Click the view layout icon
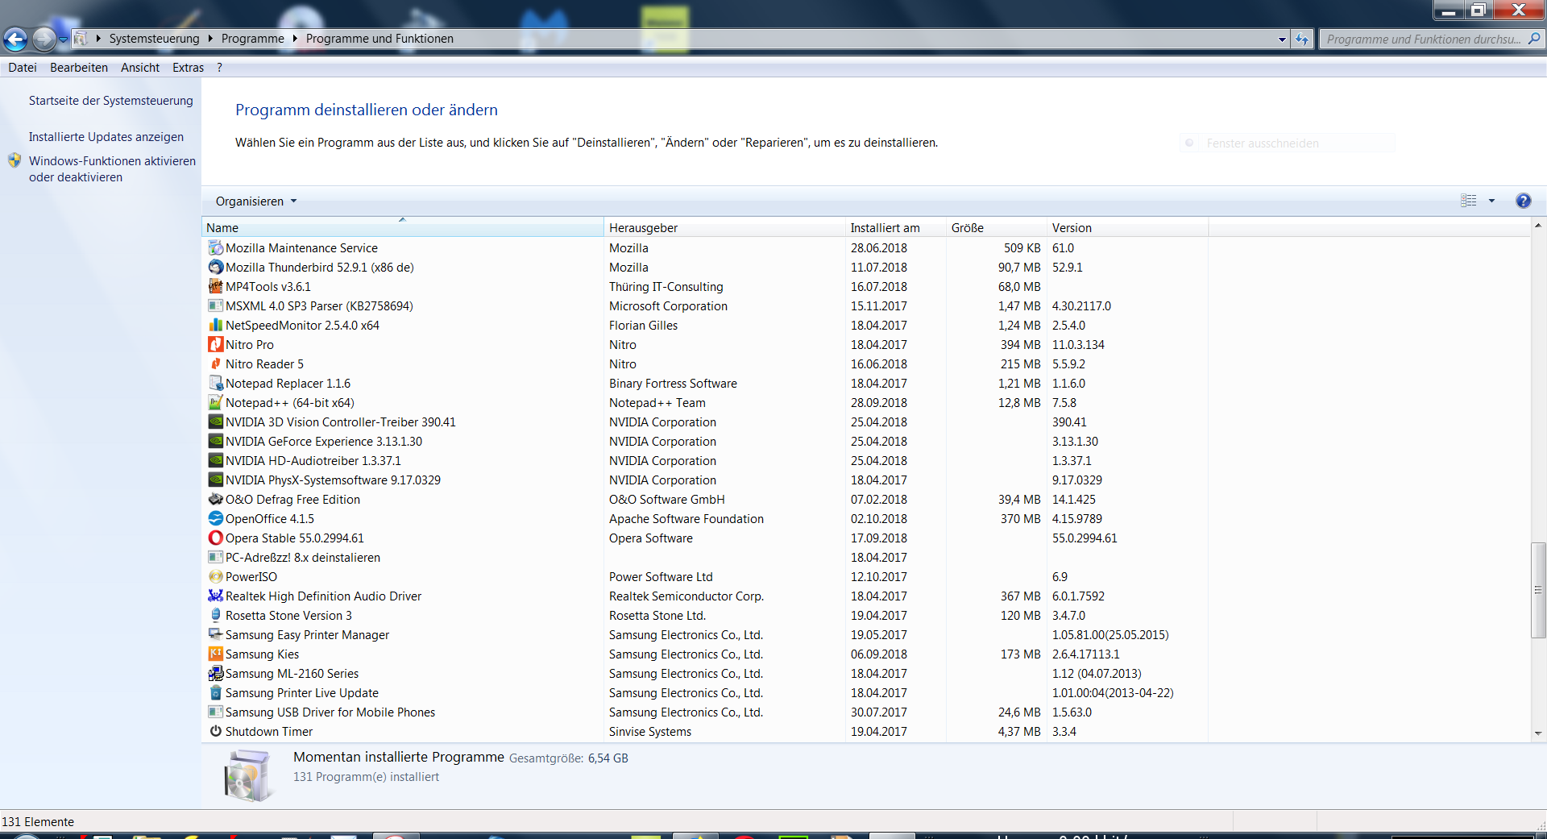Screen dimensions: 1547x839 1469,201
